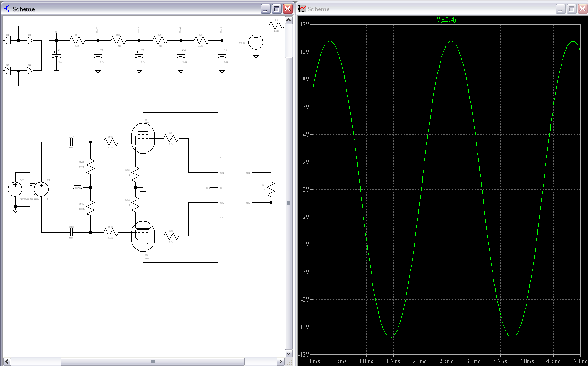Image resolution: width=588 pixels, height=366 pixels.
Task: Close the schematic Scheme window
Action: pyautogui.click(x=287, y=9)
